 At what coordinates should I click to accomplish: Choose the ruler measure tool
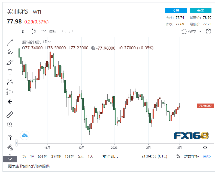(x=10, y=115)
